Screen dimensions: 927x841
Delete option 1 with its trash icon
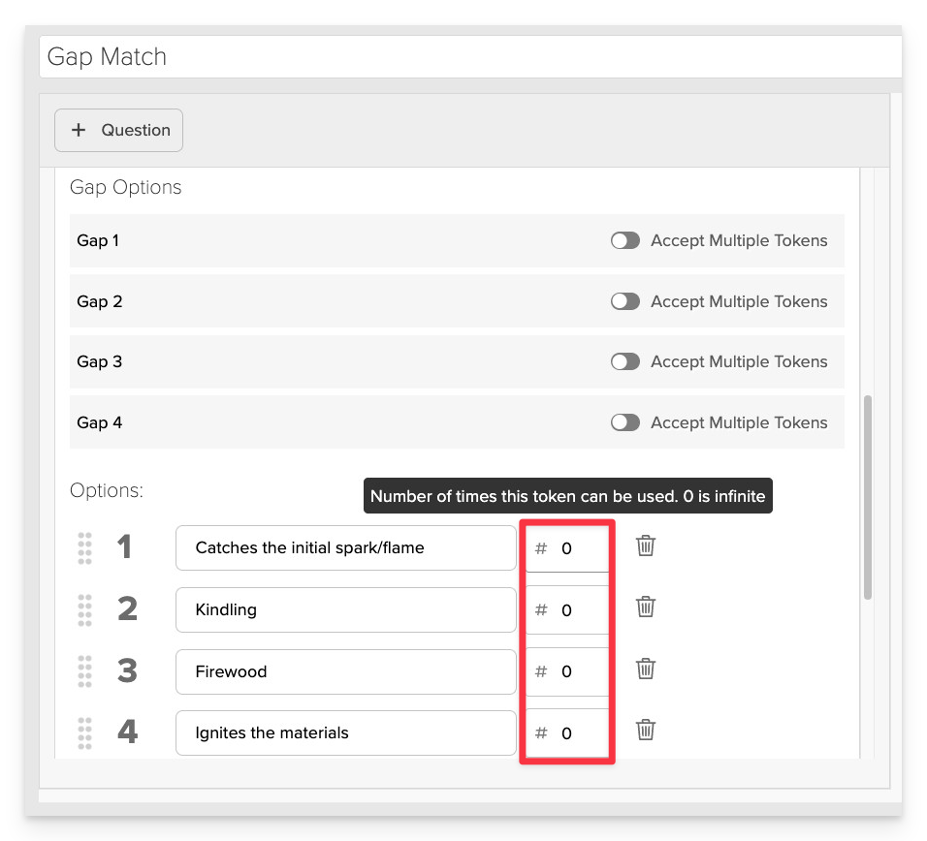click(x=646, y=545)
